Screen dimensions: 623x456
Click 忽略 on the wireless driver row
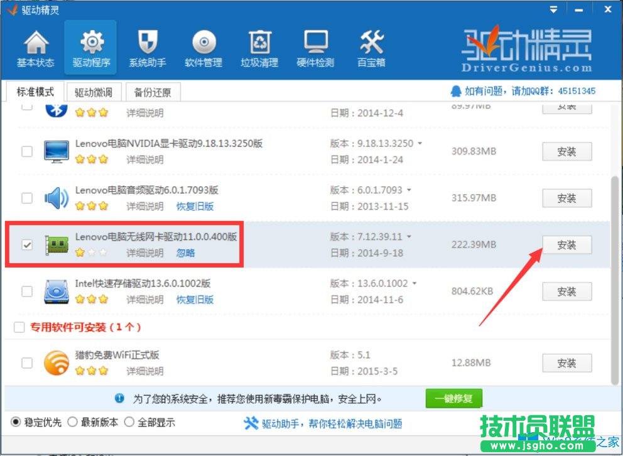coord(184,252)
